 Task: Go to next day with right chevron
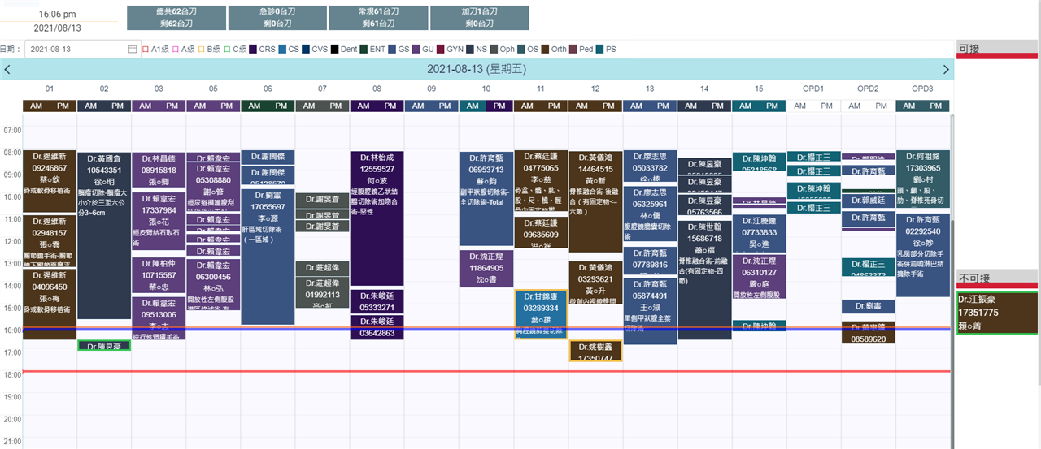point(945,70)
